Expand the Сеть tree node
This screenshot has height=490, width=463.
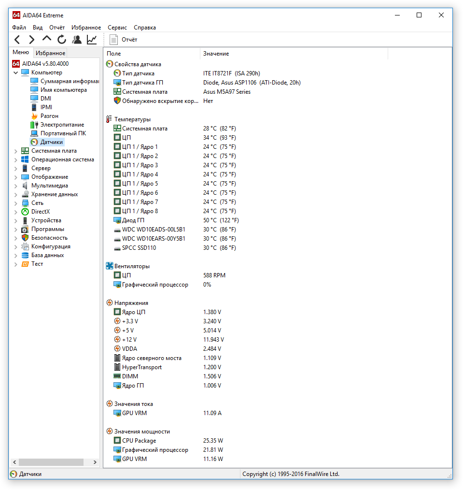click(15, 203)
